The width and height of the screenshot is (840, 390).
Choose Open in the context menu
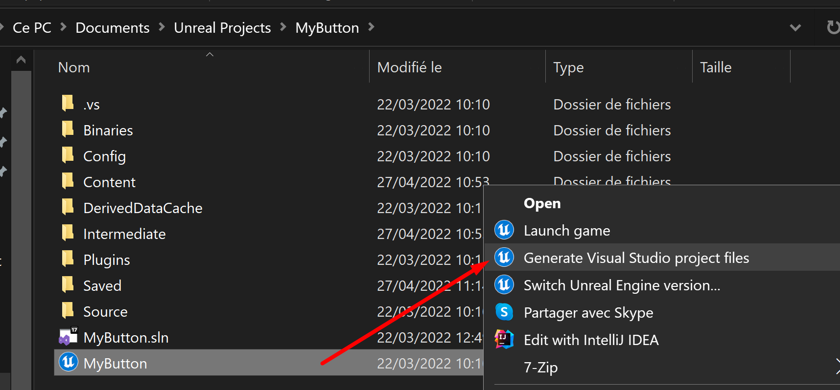(542, 203)
